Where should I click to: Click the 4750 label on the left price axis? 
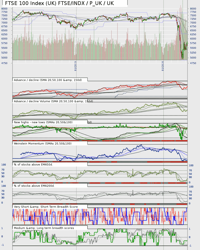[4, 63]
